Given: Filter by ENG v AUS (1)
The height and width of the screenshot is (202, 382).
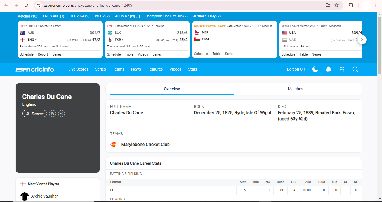Looking at the screenshot, I should click(x=53, y=16).
